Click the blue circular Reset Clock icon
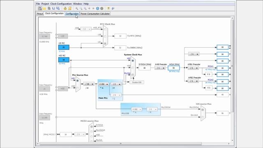The width and height of the screenshot is (263, 148). (98, 9)
